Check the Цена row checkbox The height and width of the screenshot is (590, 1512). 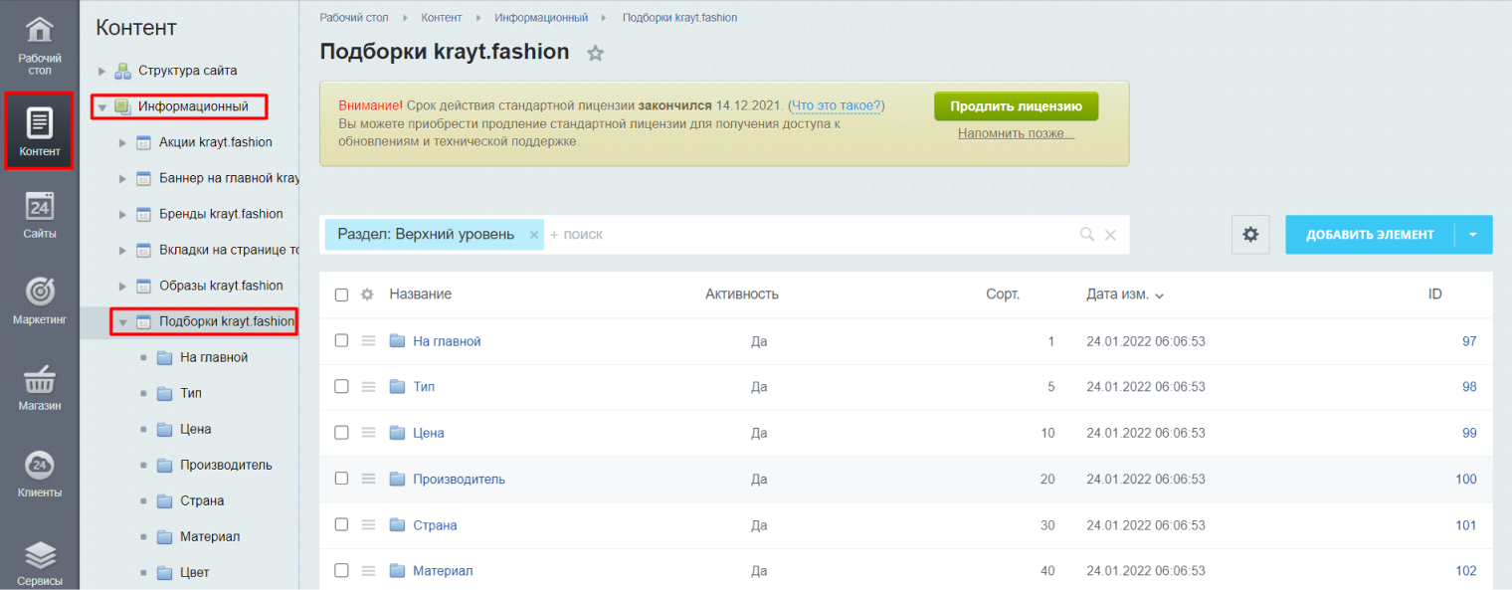[341, 432]
